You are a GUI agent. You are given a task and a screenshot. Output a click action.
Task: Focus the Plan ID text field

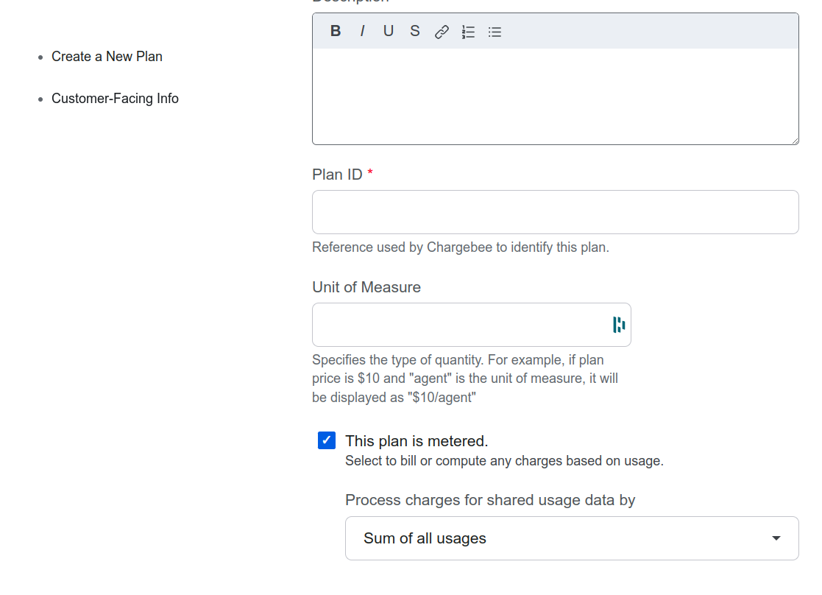click(555, 212)
